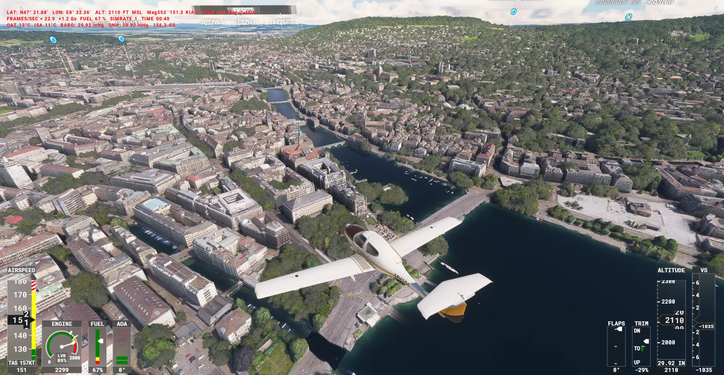The image size is (724, 375).
Task: Click the WIND 265 Mag debug text
Action: point(228,12)
